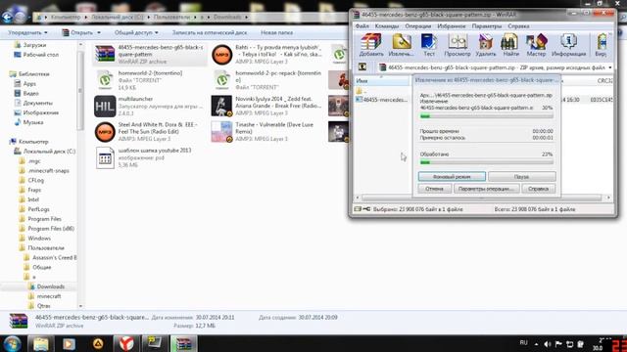
Task: Select the Program Files folder in the tree
Action: click(44, 219)
